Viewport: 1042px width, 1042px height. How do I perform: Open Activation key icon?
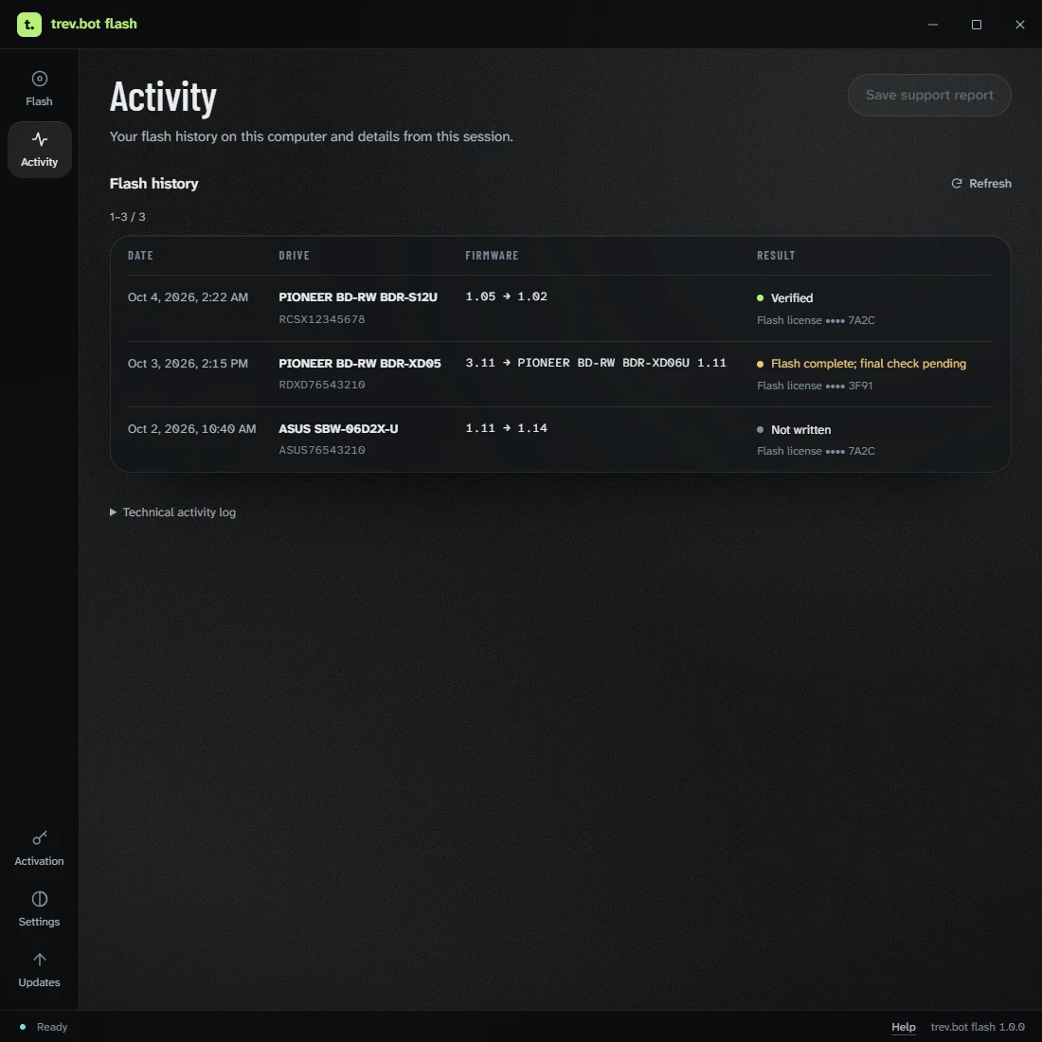tap(39, 838)
